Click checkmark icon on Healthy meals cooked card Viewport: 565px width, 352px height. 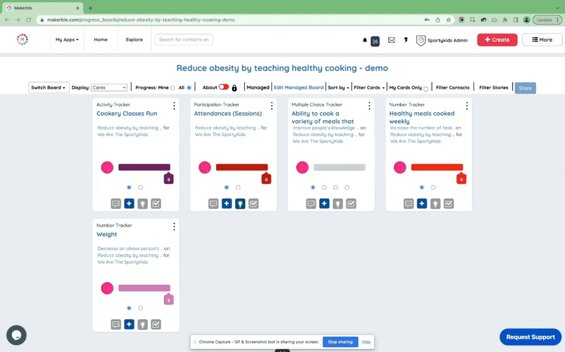click(x=449, y=204)
